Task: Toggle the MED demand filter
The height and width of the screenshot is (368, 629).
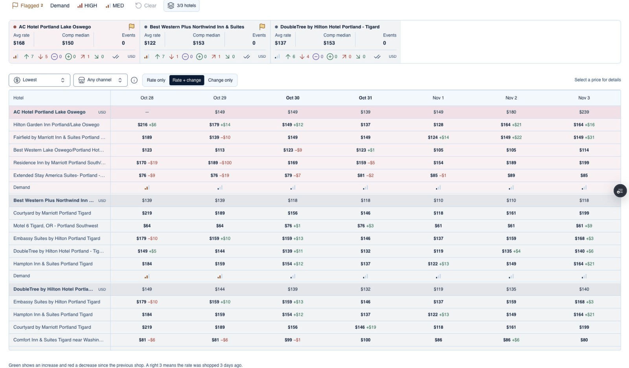Action: (115, 5)
